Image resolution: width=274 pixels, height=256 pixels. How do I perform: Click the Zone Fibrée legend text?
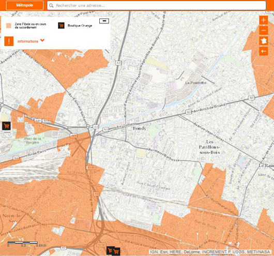tap(31, 25)
